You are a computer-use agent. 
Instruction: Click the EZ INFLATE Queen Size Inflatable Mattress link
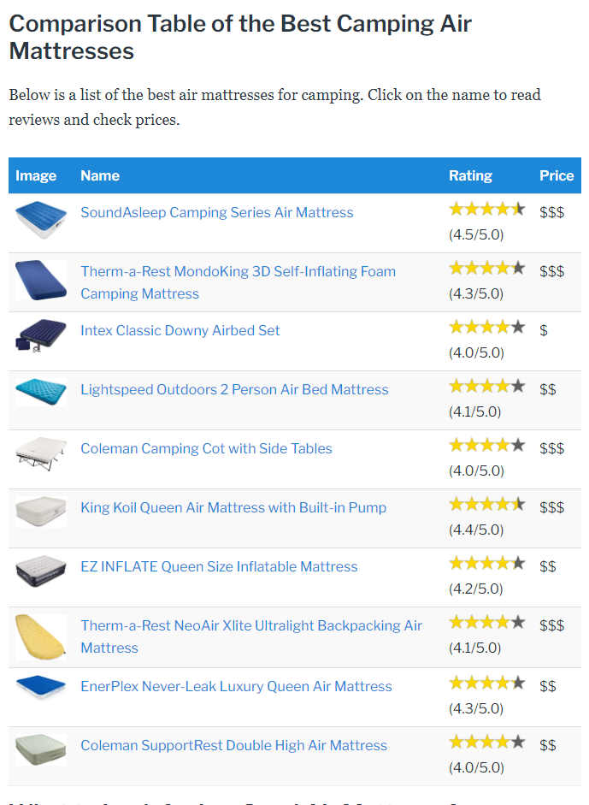pos(219,566)
